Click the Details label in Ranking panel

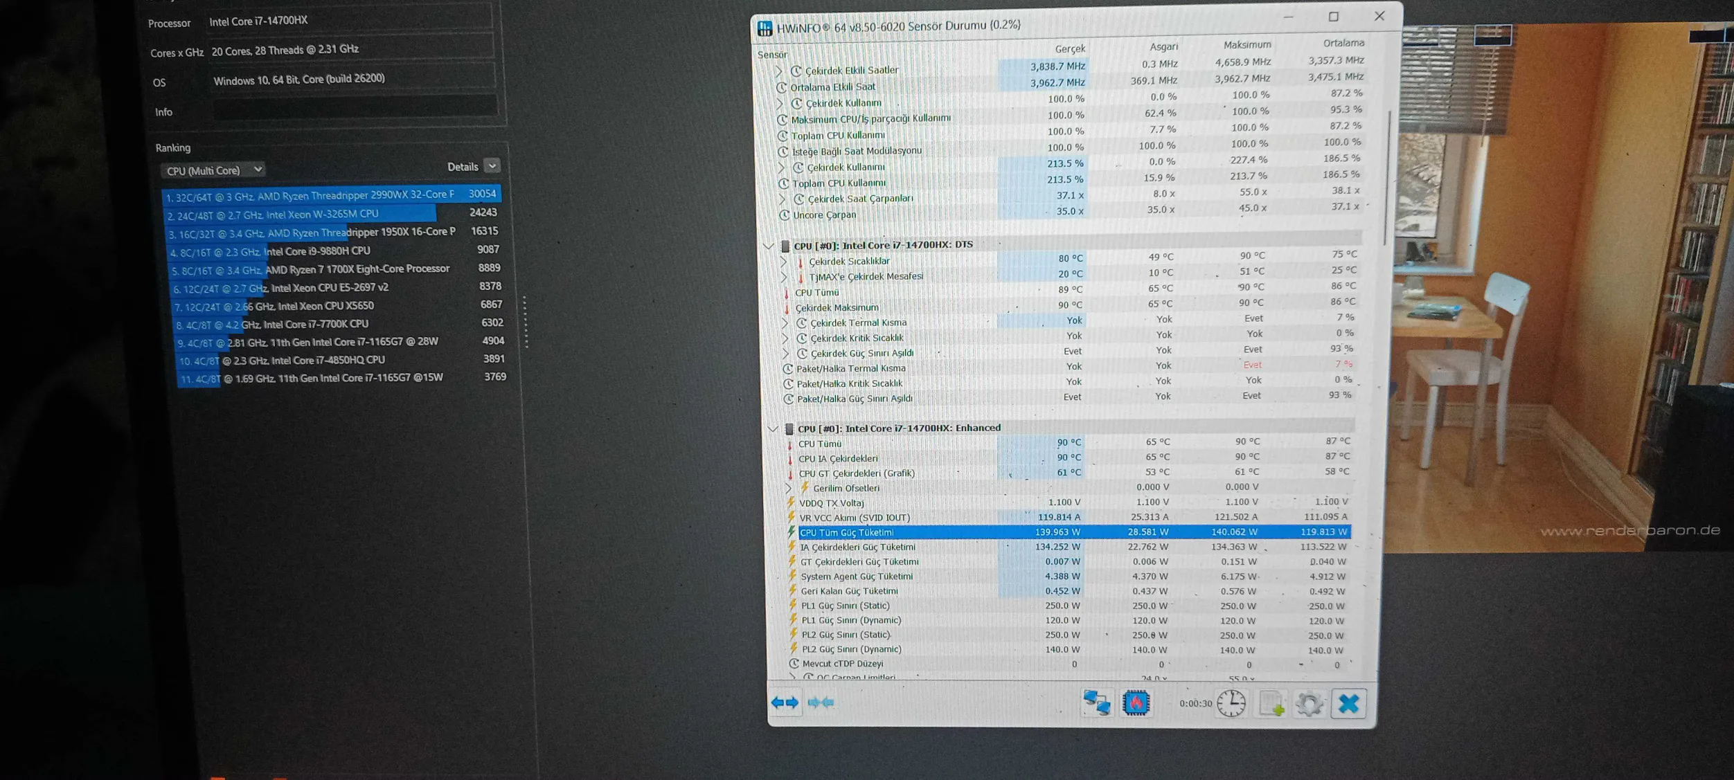[463, 167]
